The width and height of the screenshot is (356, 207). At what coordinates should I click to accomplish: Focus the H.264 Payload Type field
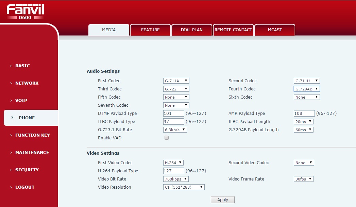click(173, 171)
